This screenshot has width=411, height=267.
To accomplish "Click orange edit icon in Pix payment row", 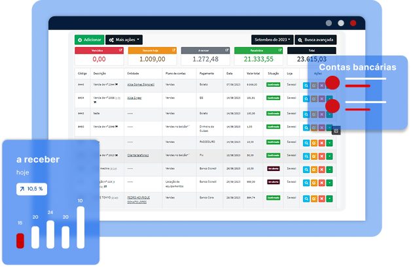I will pyautogui.click(x=313, y=157).
